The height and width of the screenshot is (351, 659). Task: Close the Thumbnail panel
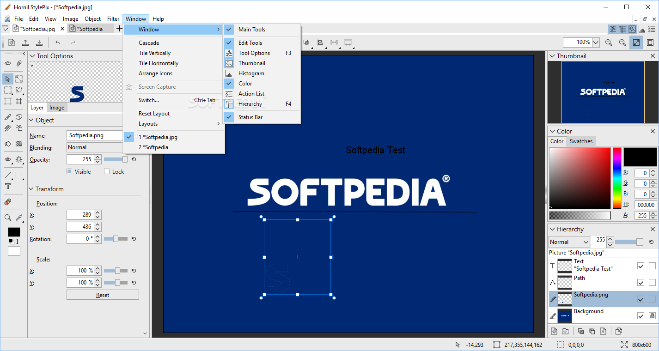pyautogui.click(x=653, y=56)
